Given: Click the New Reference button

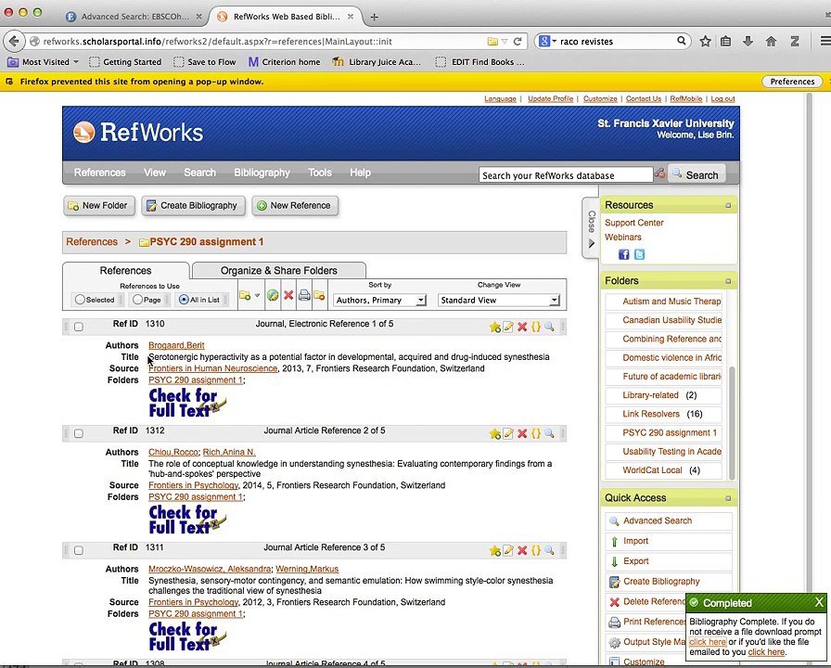Looking at the screenshot, I should pyautogui.click(x=295, y=206).
